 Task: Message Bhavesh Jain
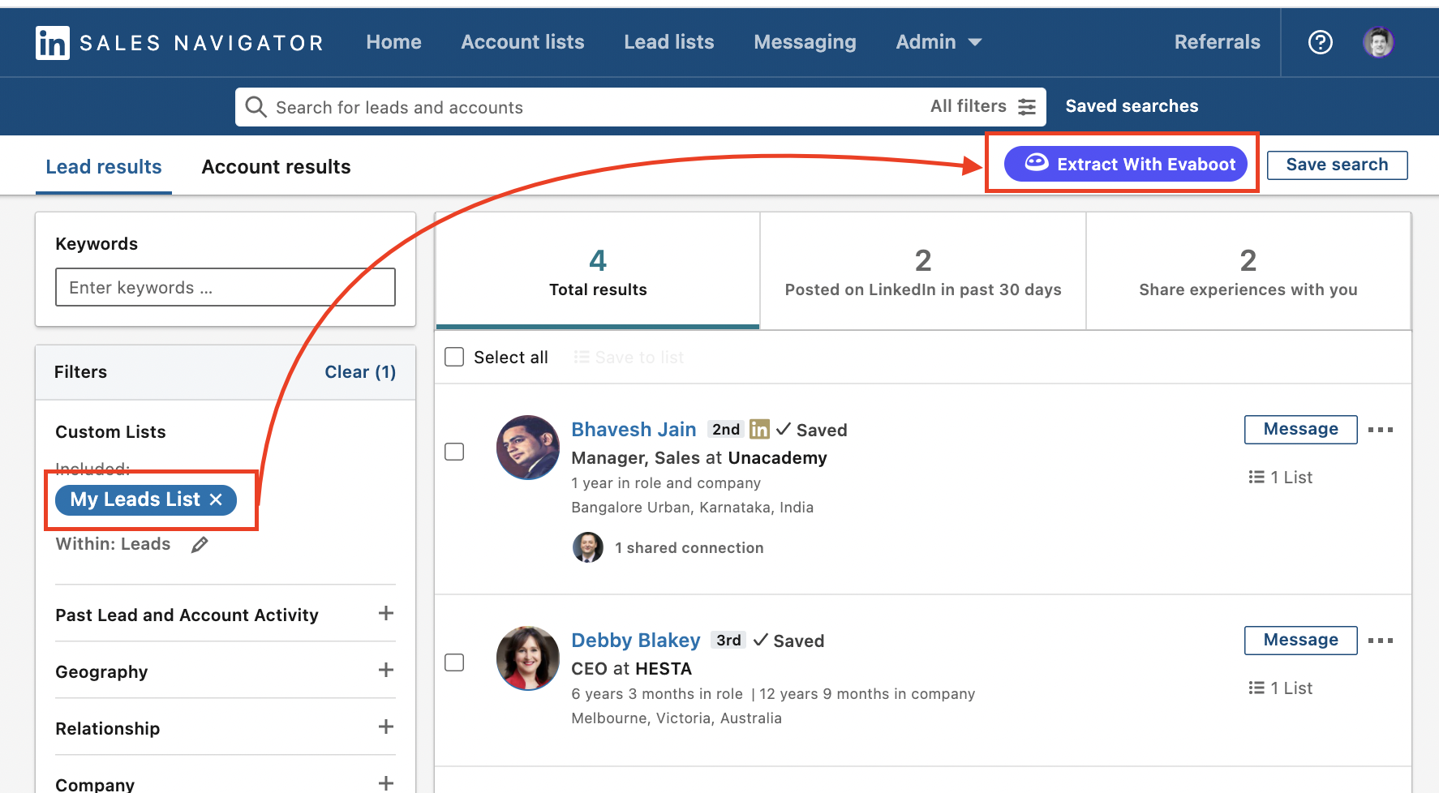pos(1300,429)
